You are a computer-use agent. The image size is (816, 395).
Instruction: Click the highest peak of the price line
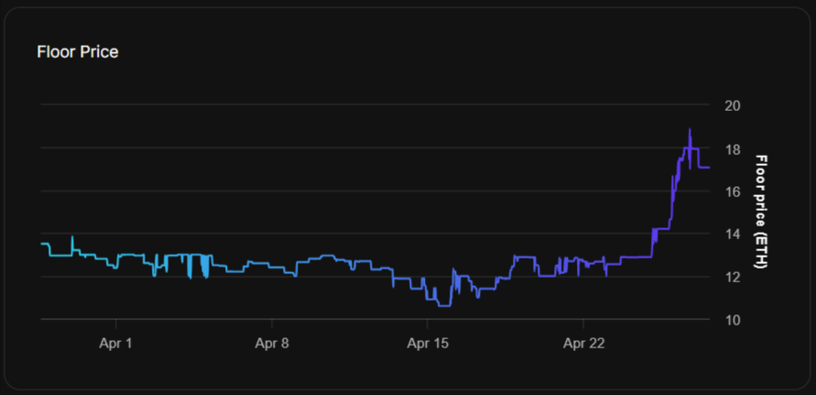(x=690, y=130)
